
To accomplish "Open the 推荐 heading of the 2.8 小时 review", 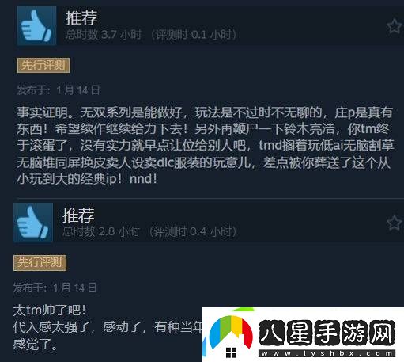I will (x=78, y=215).
